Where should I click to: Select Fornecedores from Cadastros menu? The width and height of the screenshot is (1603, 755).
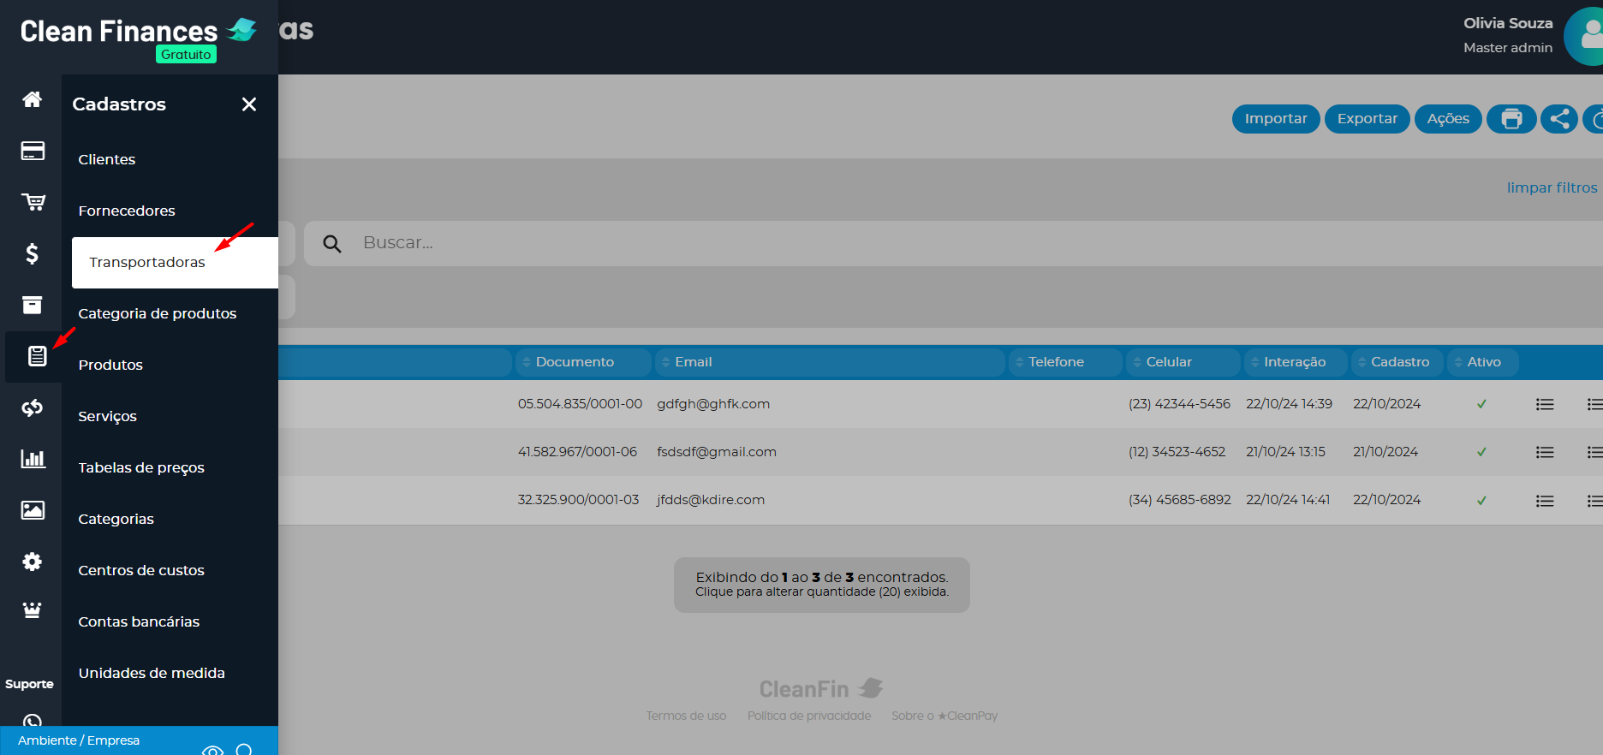pos(127,211)
